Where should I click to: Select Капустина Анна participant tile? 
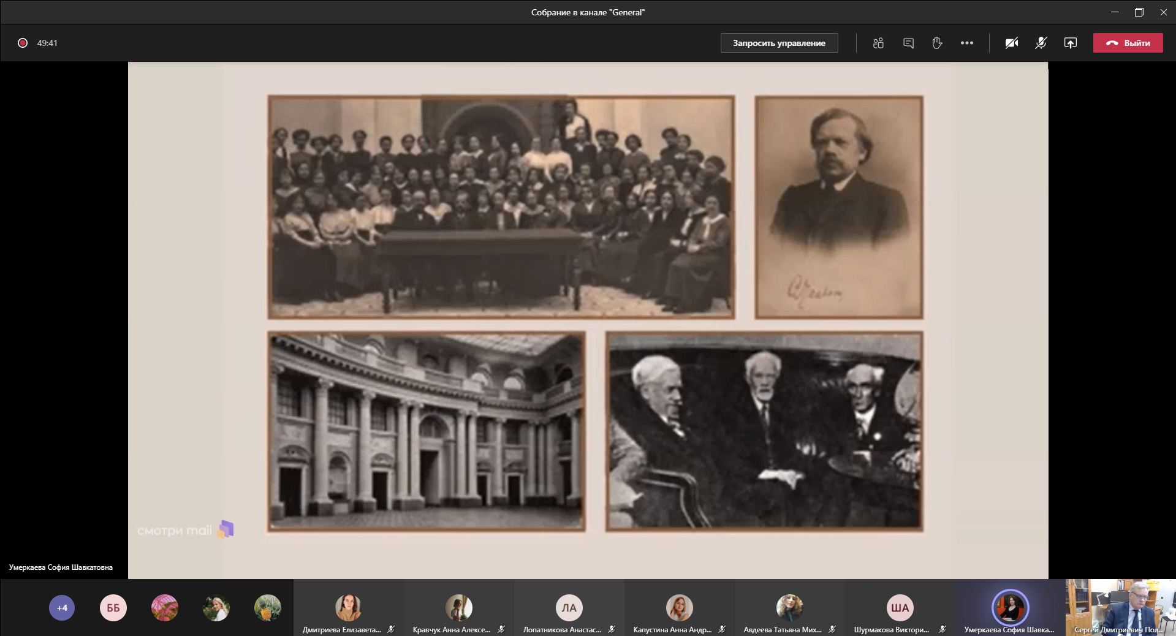tap(679, 608)
